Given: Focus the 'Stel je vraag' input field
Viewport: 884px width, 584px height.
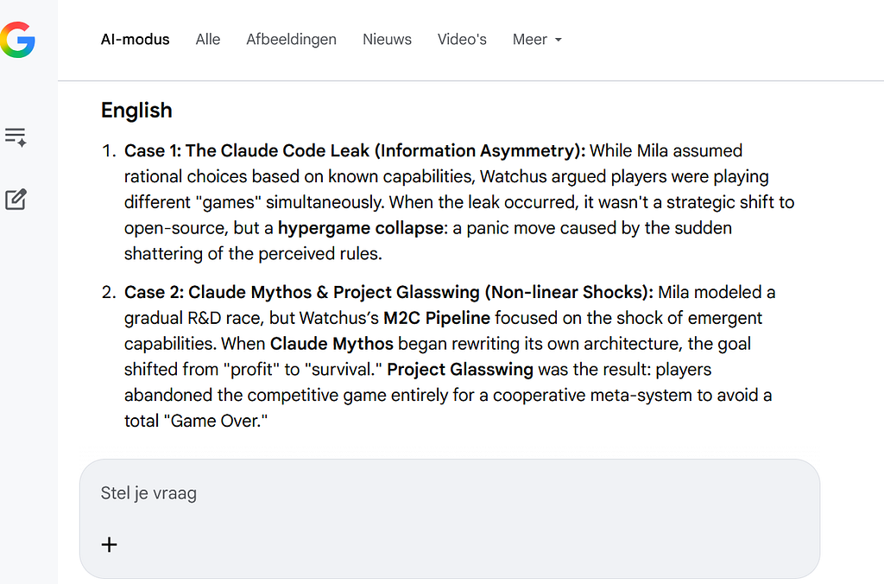Looking at the screenshot, I should [449, 492].
